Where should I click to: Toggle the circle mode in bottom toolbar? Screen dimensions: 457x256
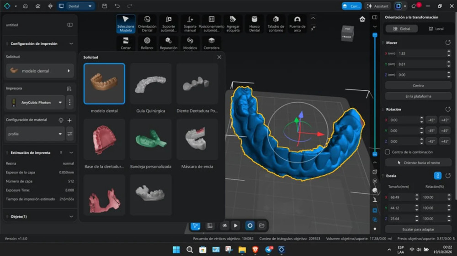tap(250, 225)
